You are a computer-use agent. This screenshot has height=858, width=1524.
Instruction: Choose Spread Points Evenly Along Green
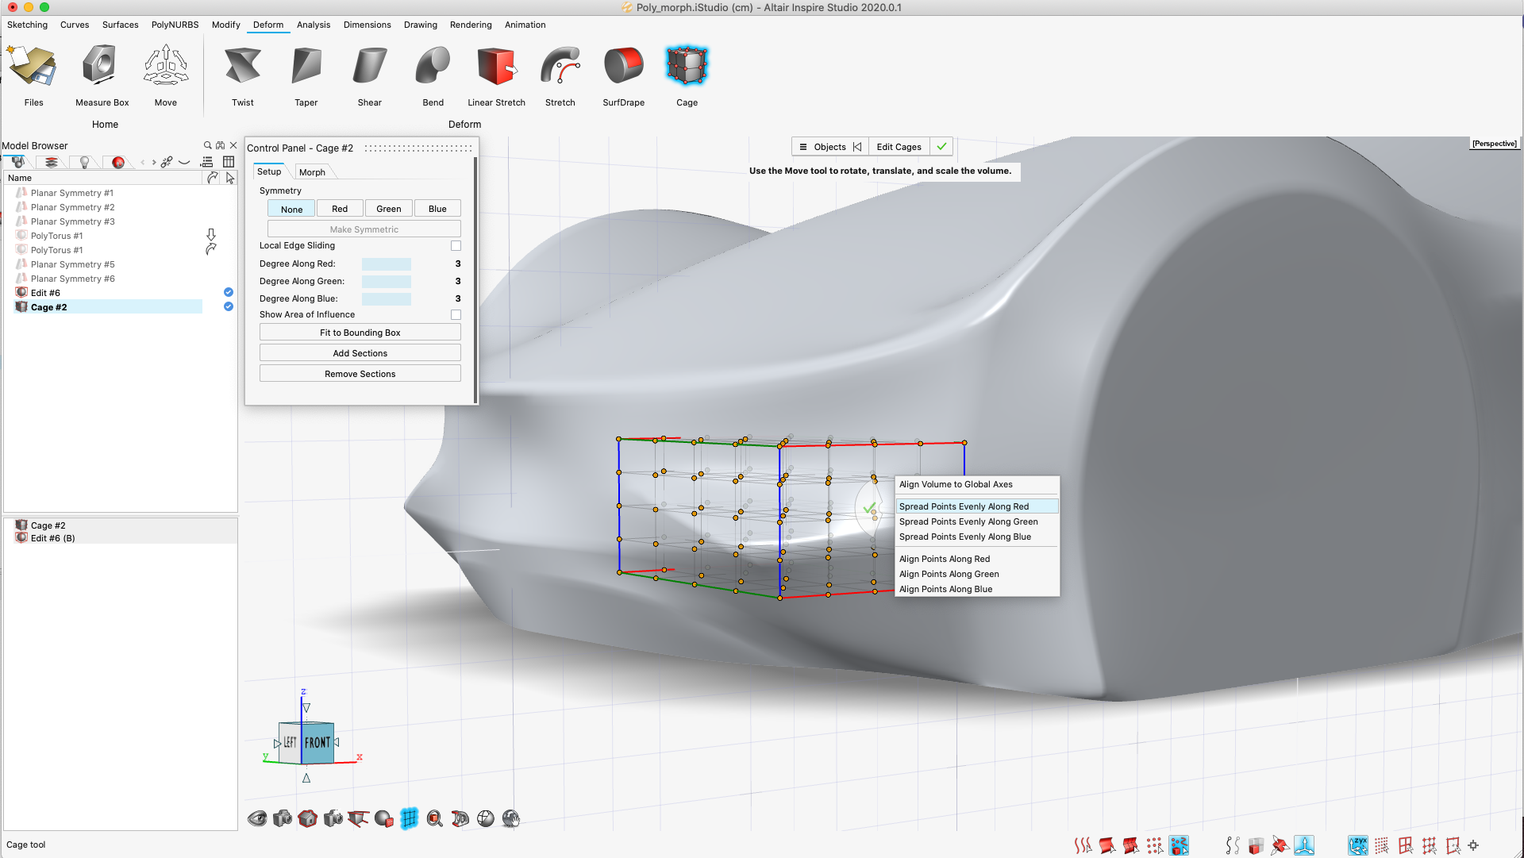click(x=968, y=521)
